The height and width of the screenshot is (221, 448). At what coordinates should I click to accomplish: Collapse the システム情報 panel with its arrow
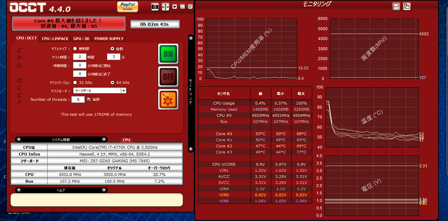point(104,139)
